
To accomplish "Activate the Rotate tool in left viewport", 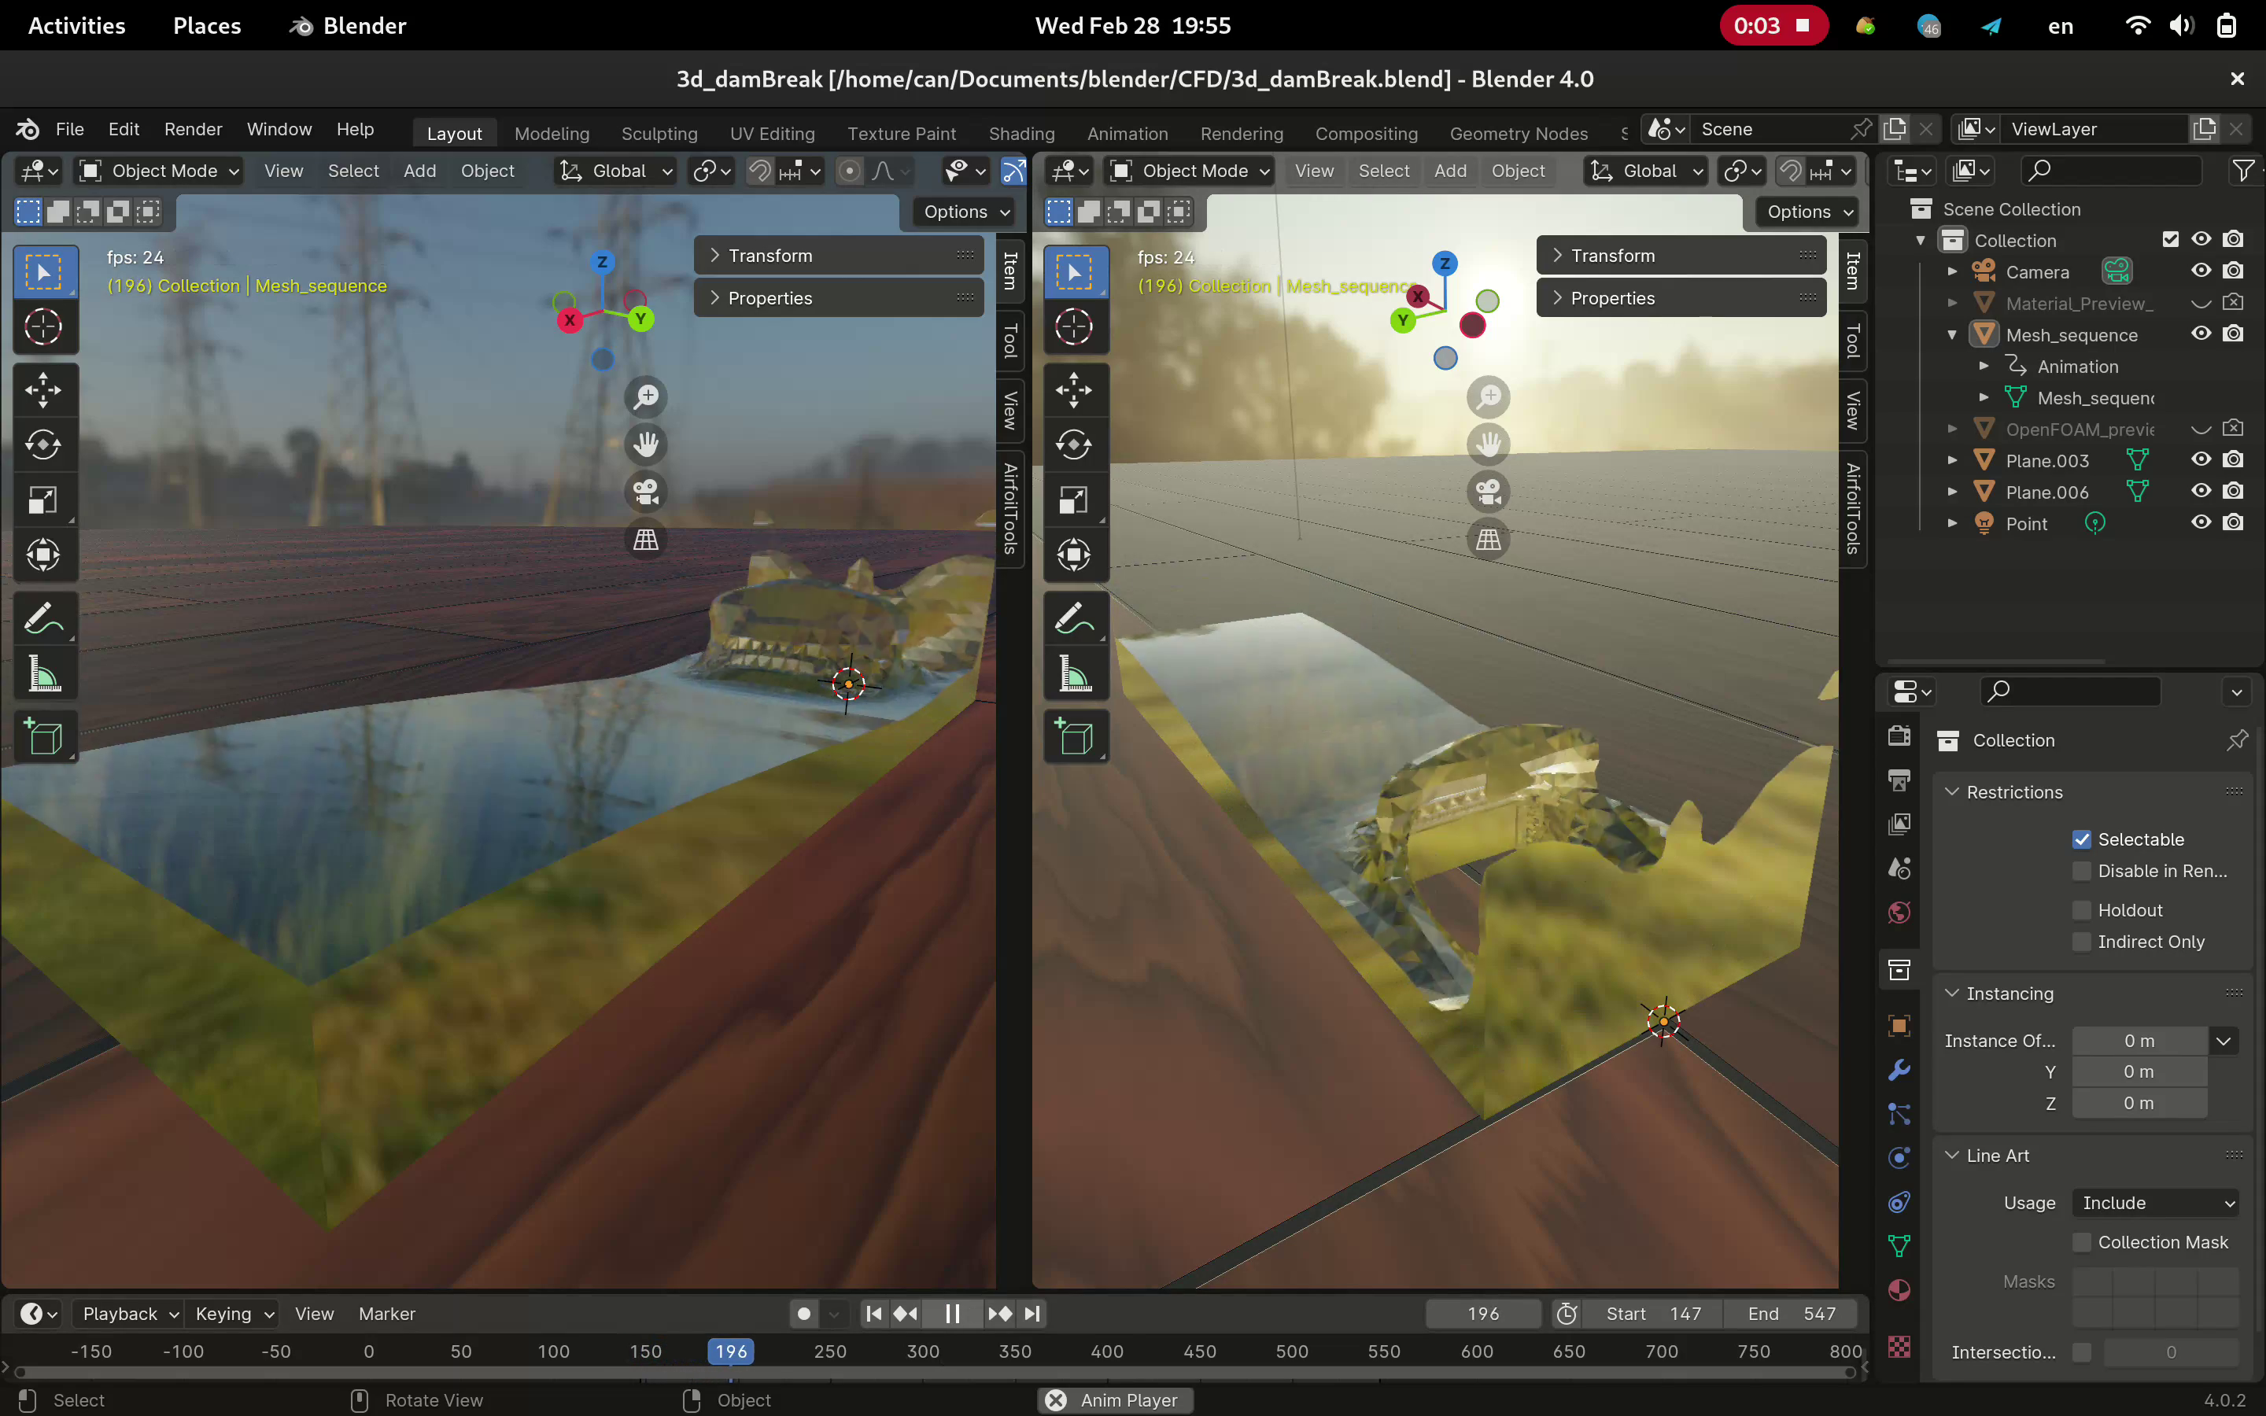I will (x=43, y=444).
